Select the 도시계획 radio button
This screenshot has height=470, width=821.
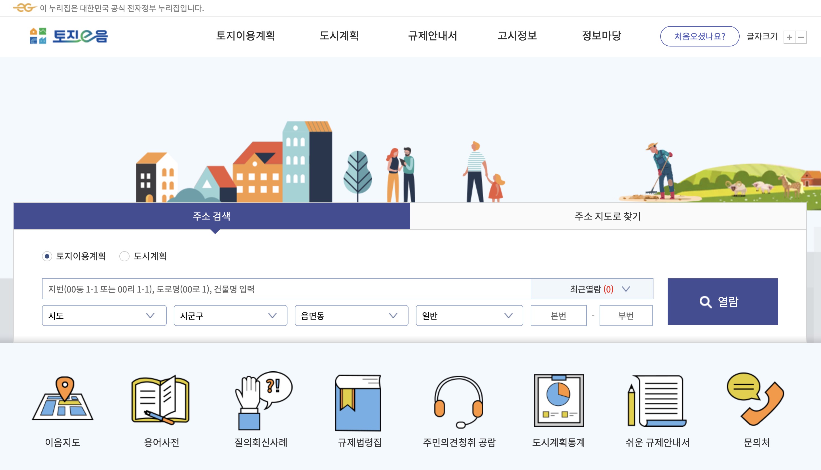124,257
